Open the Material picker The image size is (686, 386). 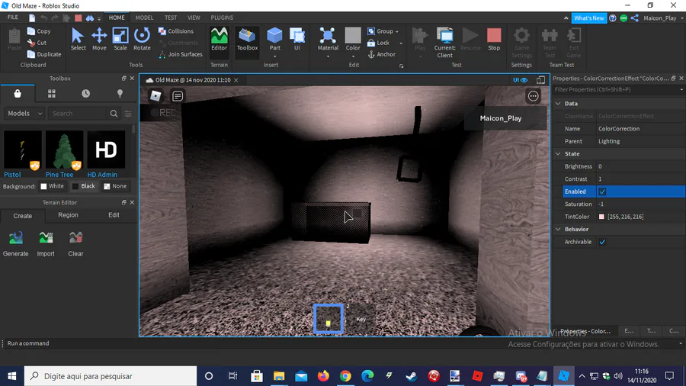[x=328, y=39]
